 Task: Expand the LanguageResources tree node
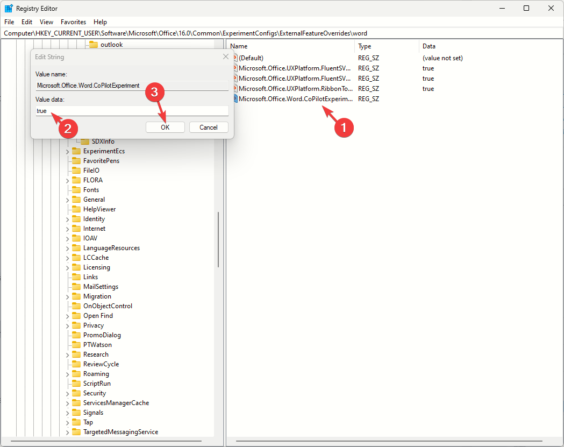click(x=67, y=249)
